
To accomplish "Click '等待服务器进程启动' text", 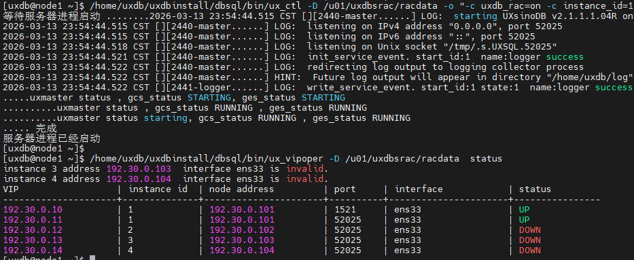I will 52,16.
